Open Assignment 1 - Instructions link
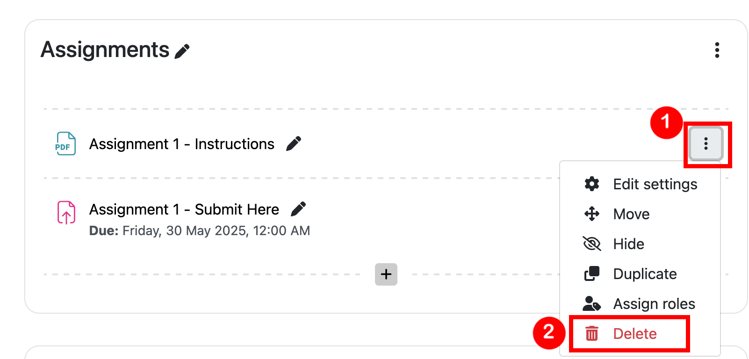The height and width of the screenshot is (359, 749). click(181, 144)
